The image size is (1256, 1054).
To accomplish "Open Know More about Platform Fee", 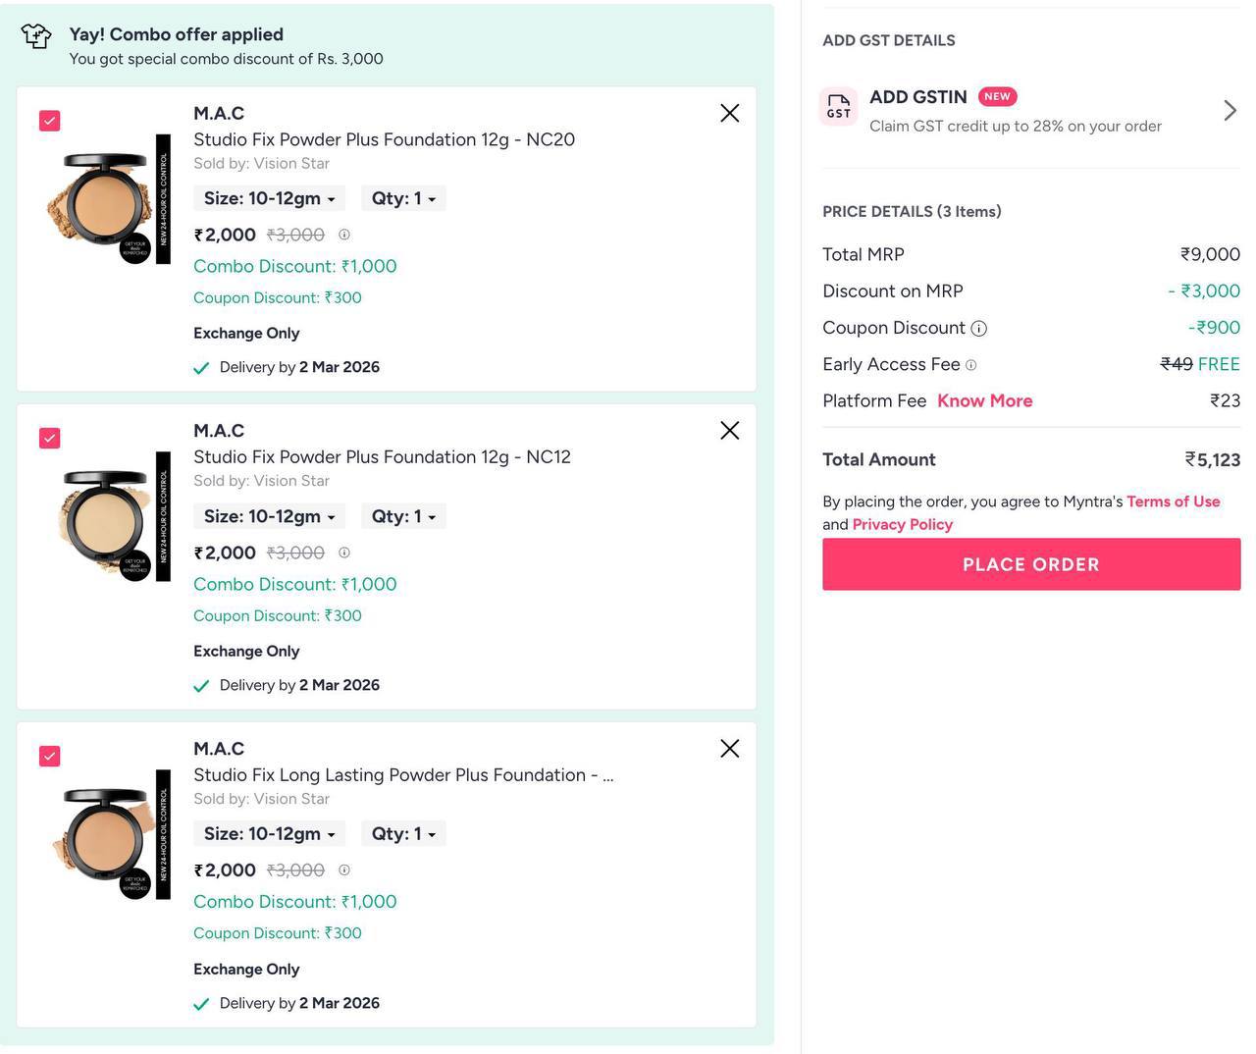I will (984, 400).
